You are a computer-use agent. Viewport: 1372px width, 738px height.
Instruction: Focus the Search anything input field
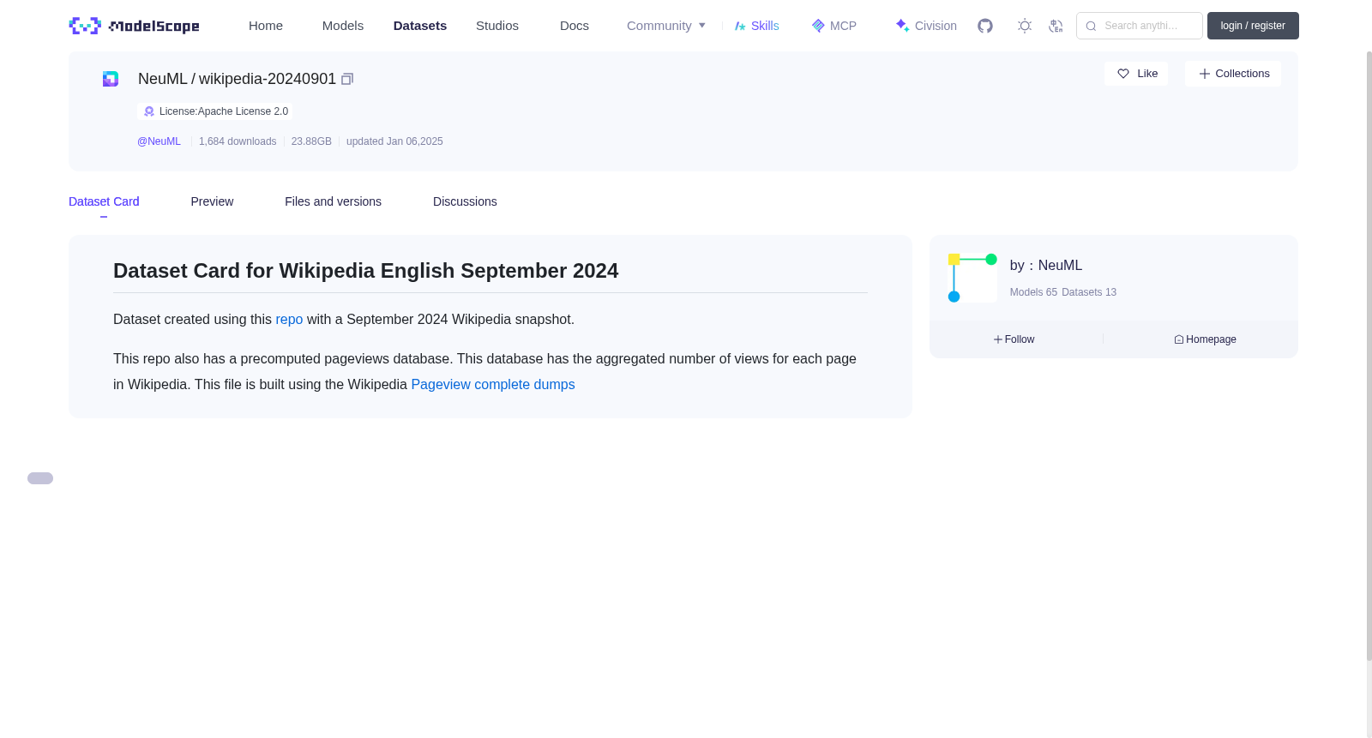(1140, 26)
